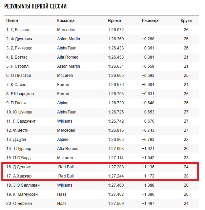Image resolution: width=205 pixels, height=210 pixels.
Task: Click the 'Пилот' column header
Action: pos(12,21)
